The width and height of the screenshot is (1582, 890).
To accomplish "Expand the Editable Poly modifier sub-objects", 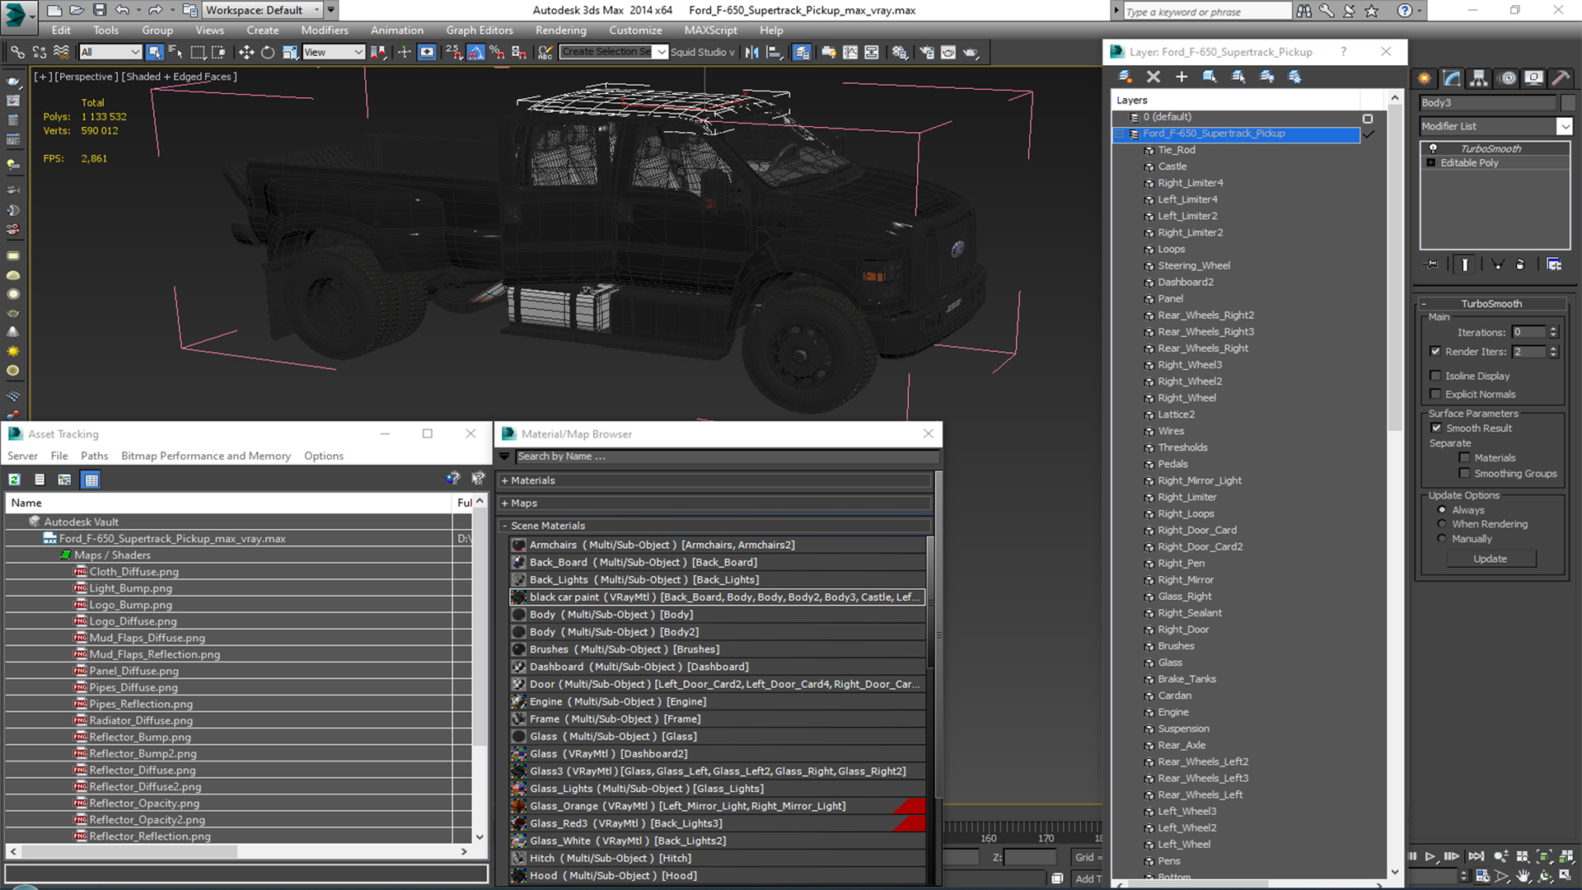I will pos(1431,163).
